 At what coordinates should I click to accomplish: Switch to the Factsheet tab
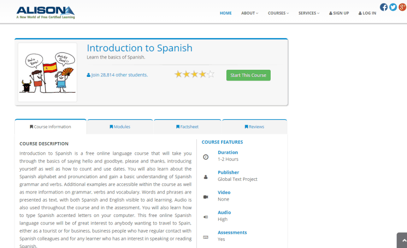tap(187, 127)
